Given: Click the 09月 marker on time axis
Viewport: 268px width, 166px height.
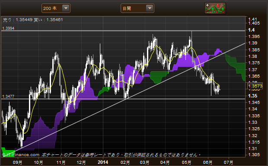Looking at the screenshot, I should click(18, 162).
